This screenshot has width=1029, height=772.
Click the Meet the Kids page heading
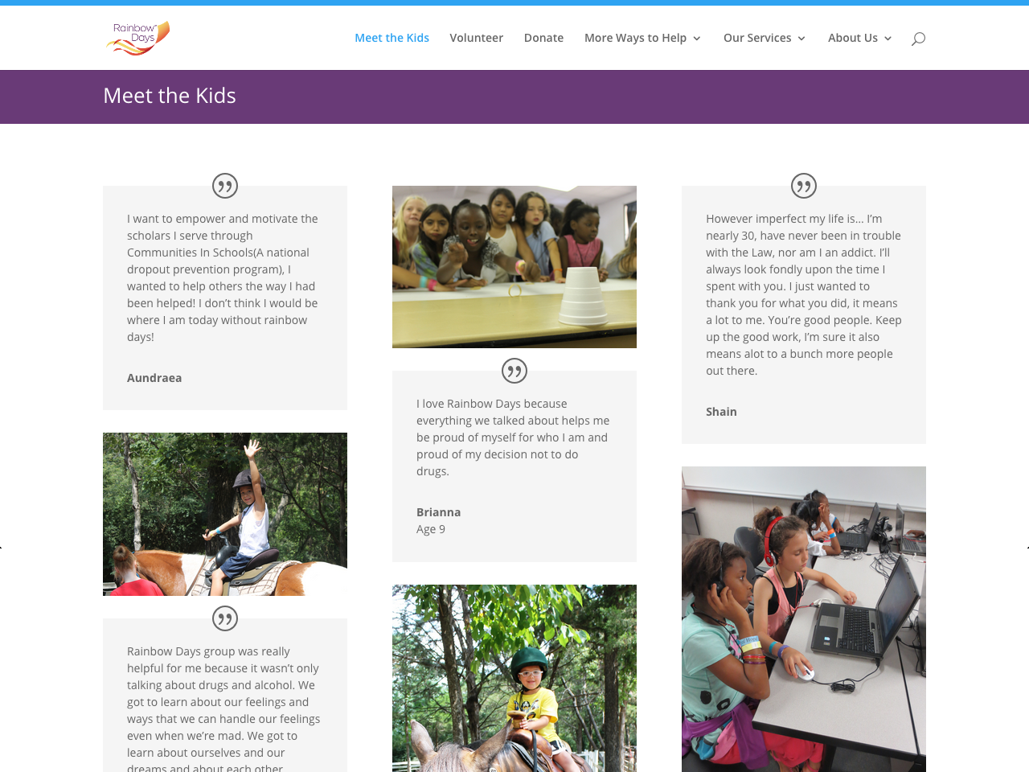[170, 96]
